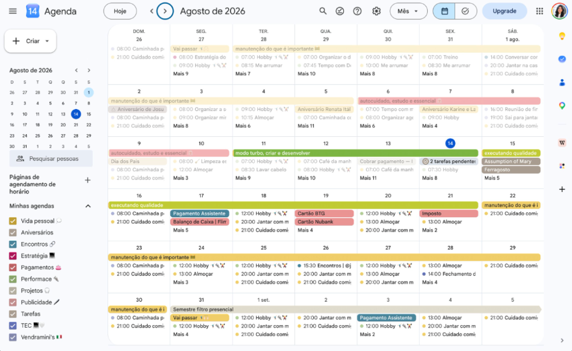572x351 pixels.
Task: Open Google Maps in side panel
Action: pyautogui.click(x=562, y=106)
